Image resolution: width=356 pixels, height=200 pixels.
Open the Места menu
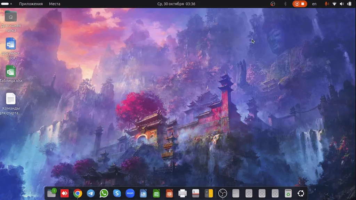55,4
